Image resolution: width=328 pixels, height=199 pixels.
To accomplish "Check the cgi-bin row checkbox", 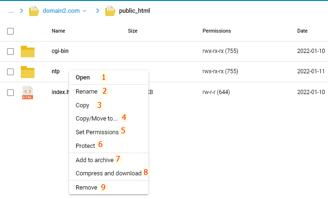I will pyautogui.click(x=10, y=52).
